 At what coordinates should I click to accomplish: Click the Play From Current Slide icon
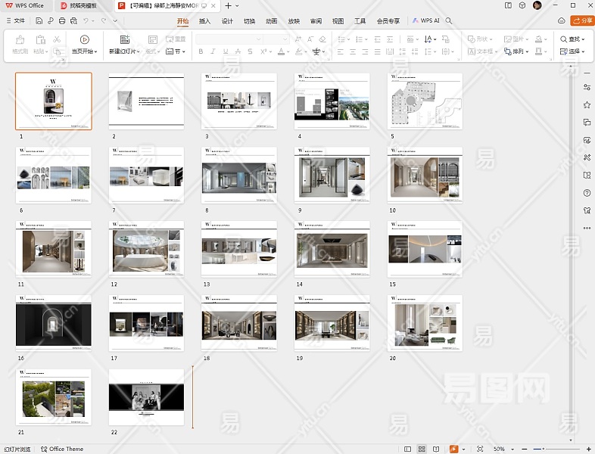pyautogui.click(x=84, y=39)
